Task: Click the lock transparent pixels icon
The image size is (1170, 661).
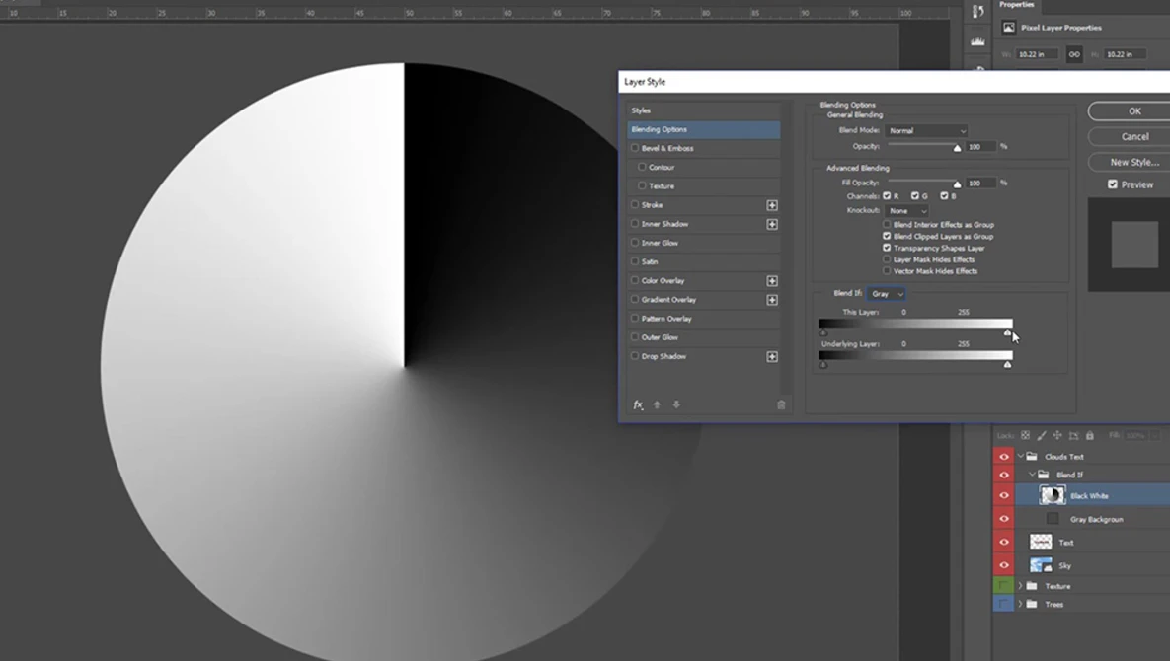Action: [x=1025, y=435]
